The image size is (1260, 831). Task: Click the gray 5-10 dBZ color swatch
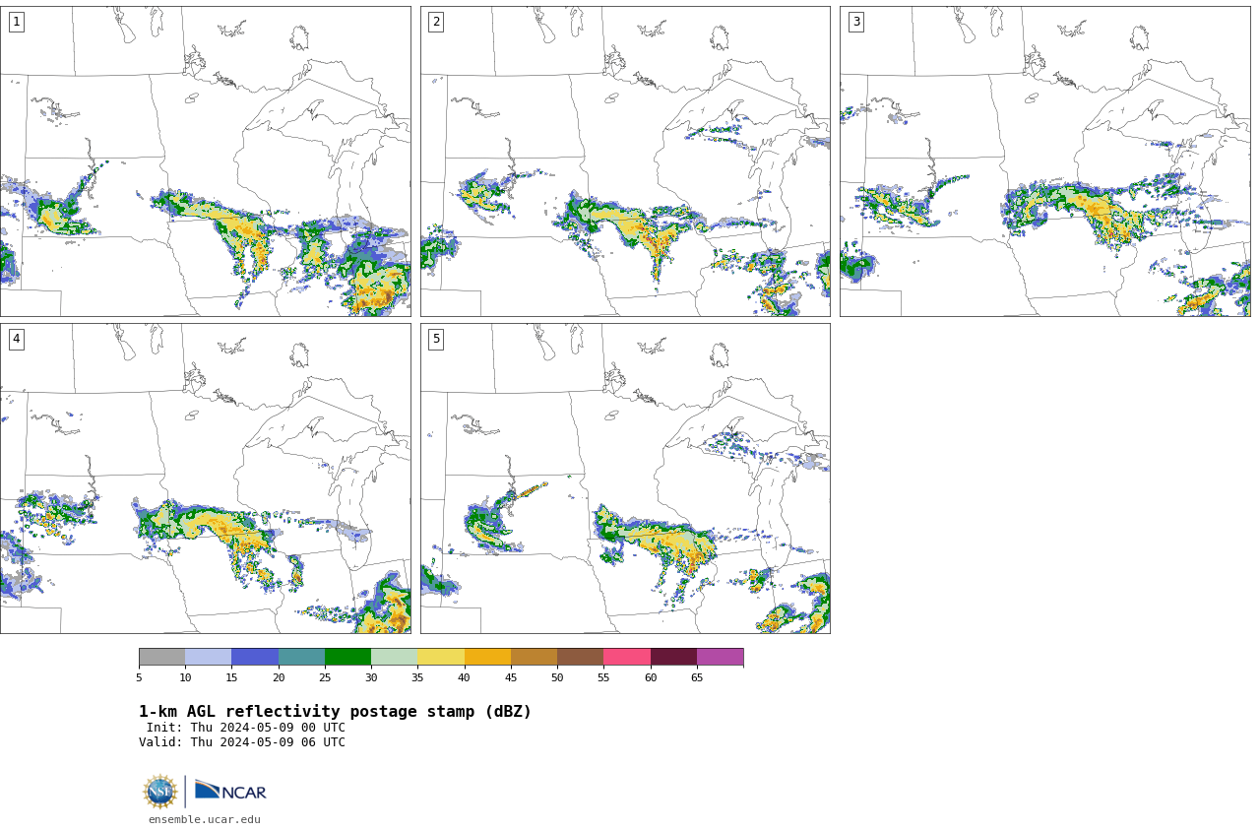tap(161, 657)
